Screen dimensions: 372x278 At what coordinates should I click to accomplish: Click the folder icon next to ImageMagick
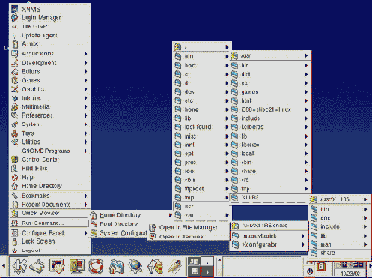[x=235, y=235]
